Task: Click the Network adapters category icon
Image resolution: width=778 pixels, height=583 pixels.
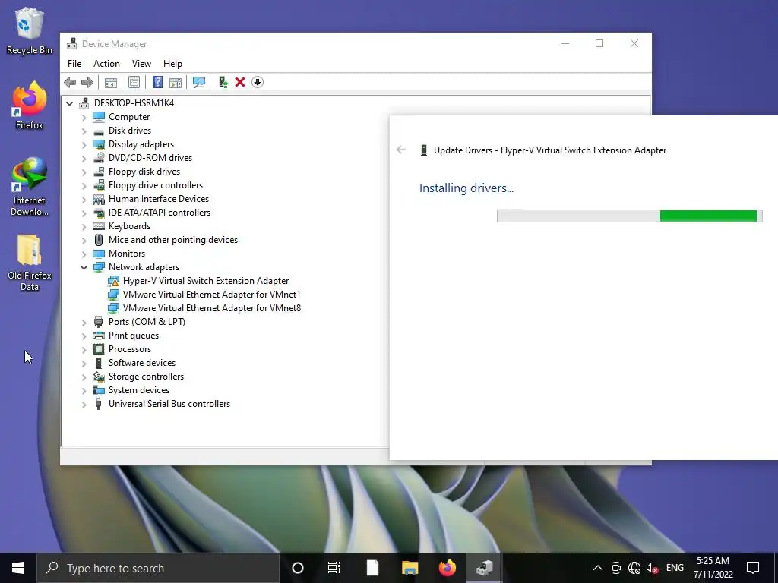Action: [99, 267]
